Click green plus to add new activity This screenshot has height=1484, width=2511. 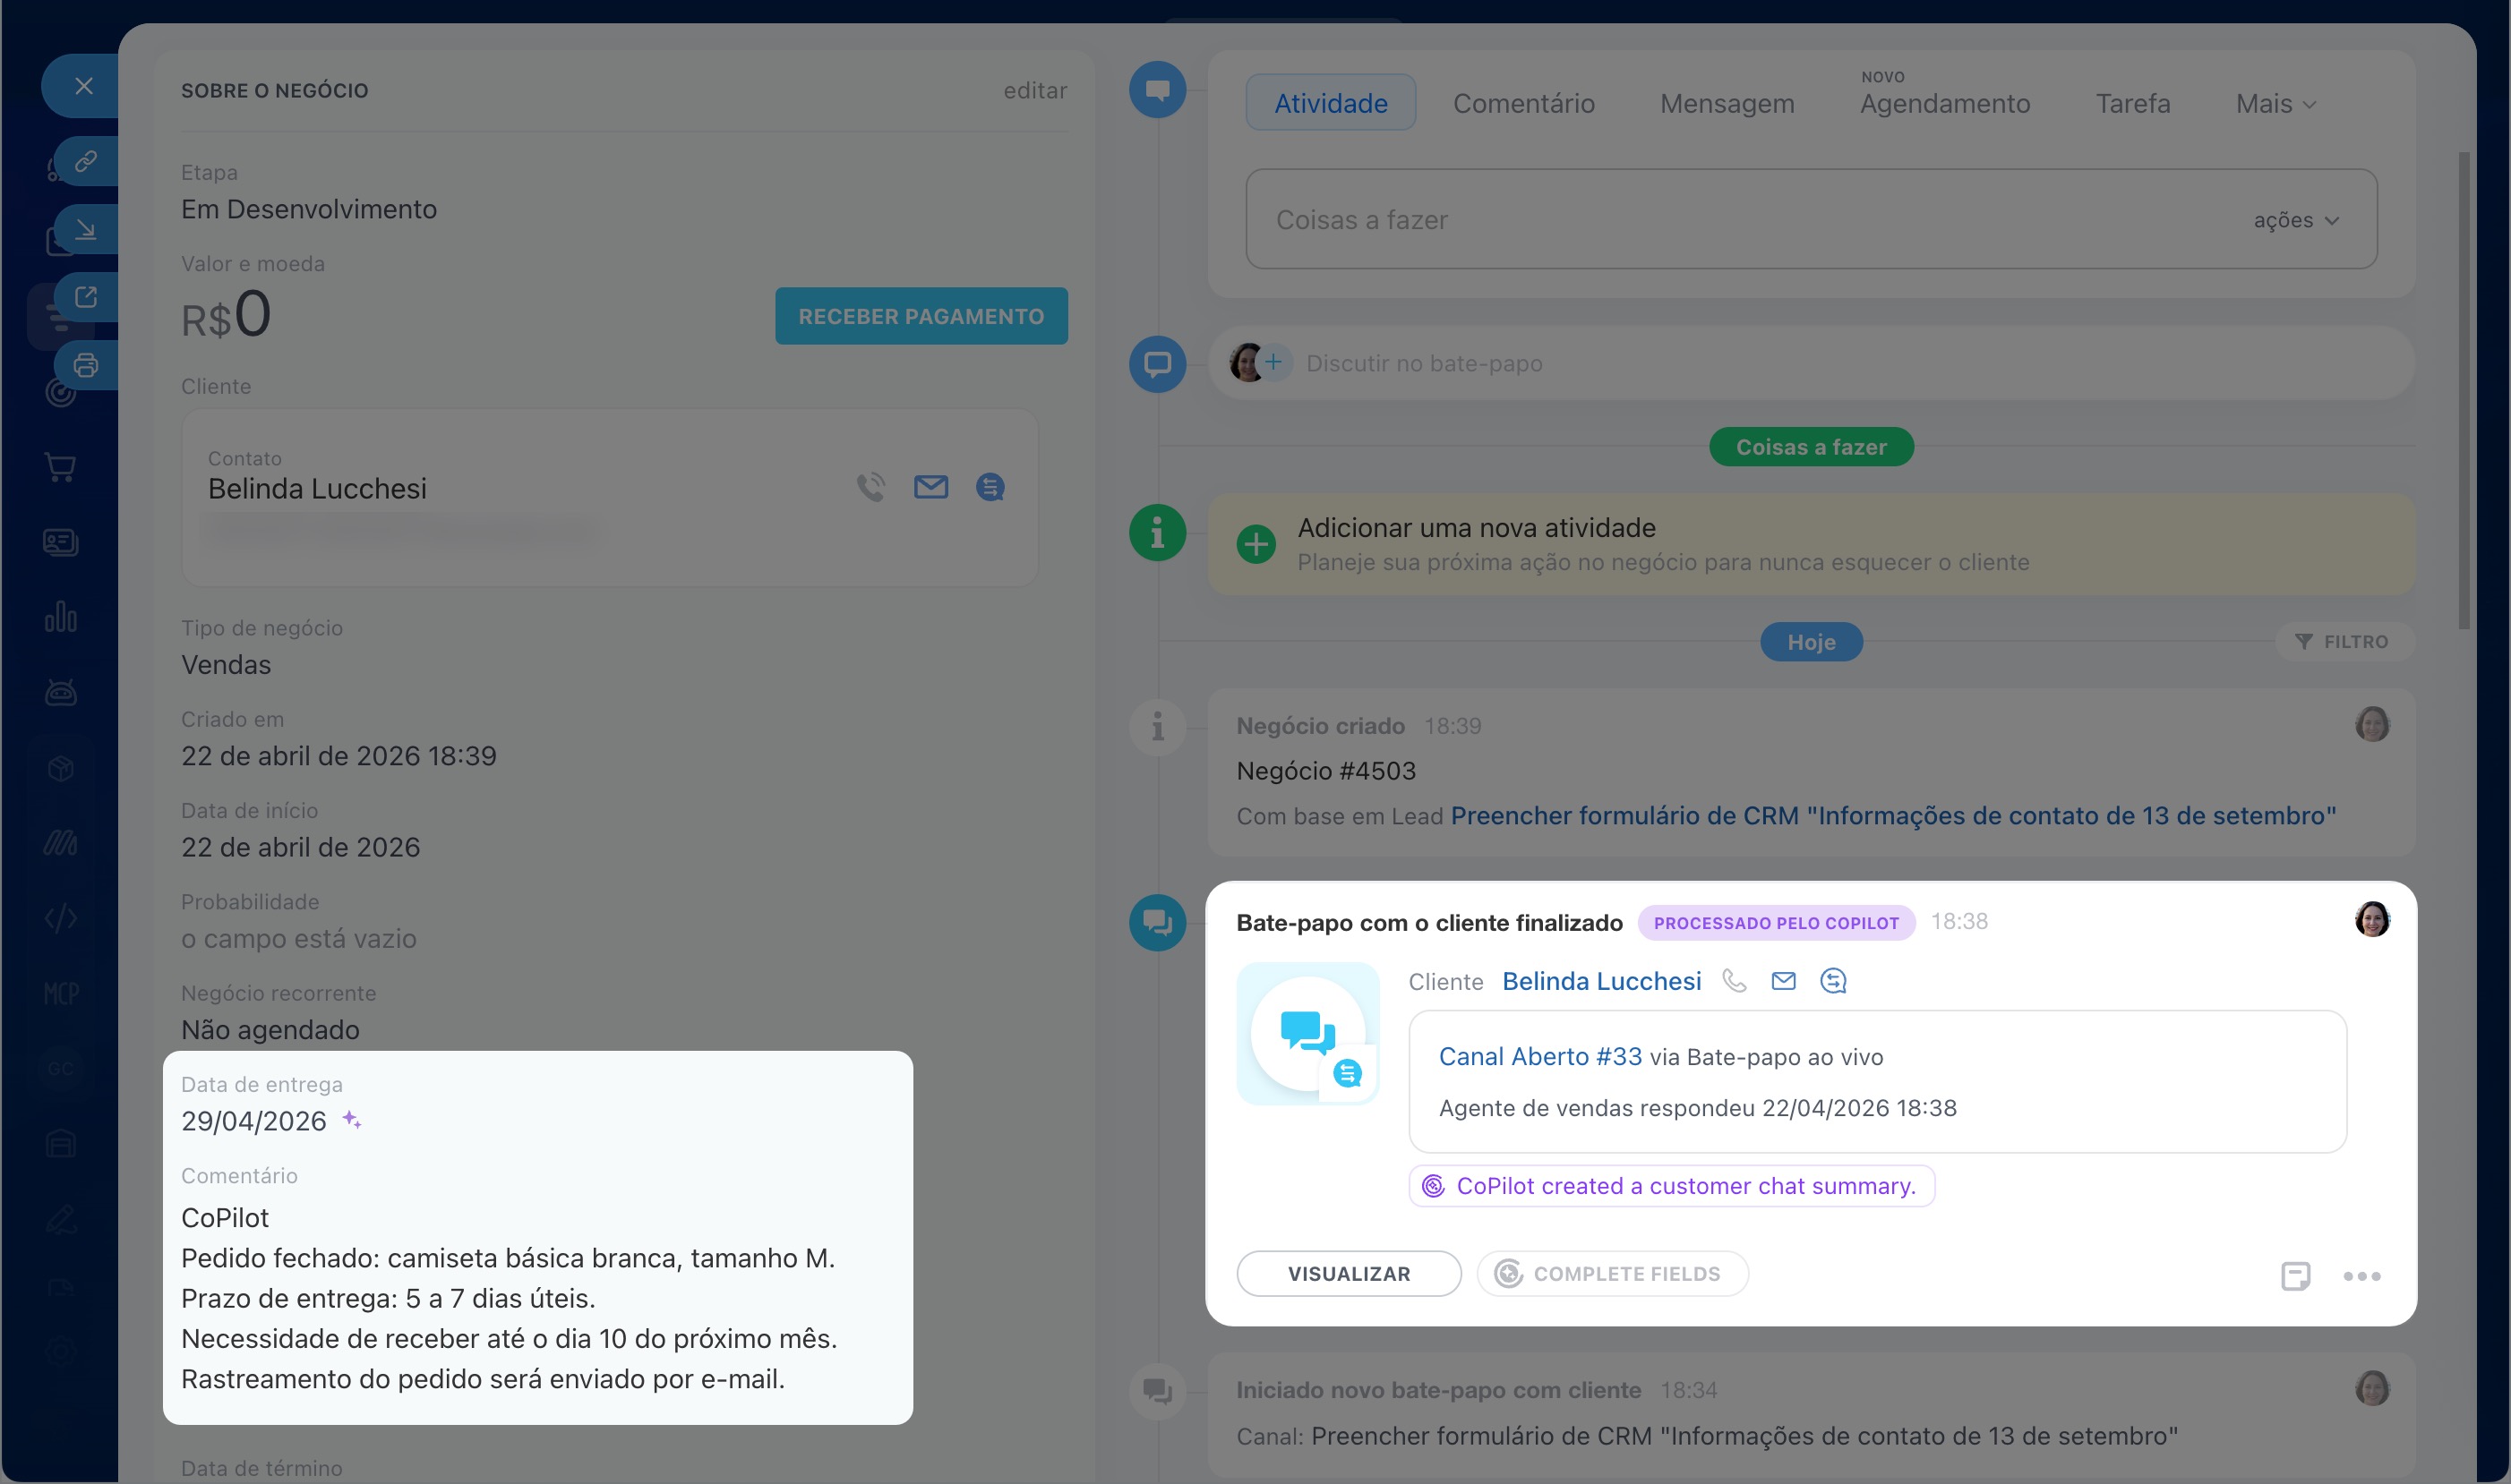point(1255,544)
